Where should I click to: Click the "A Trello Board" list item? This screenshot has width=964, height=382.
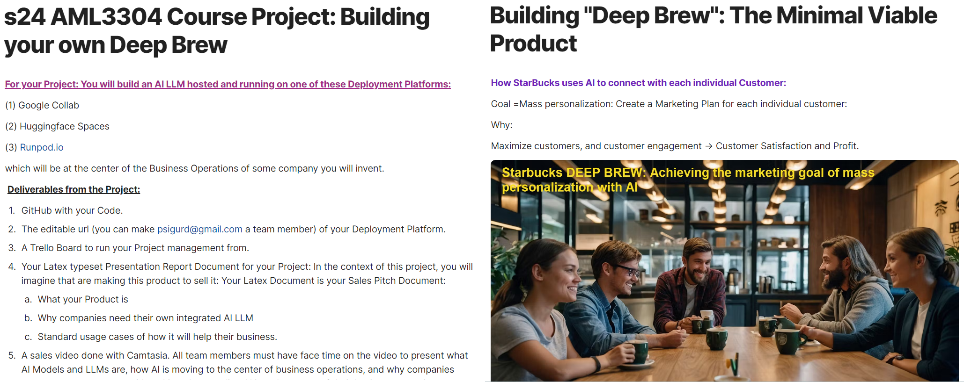point(135,248)
